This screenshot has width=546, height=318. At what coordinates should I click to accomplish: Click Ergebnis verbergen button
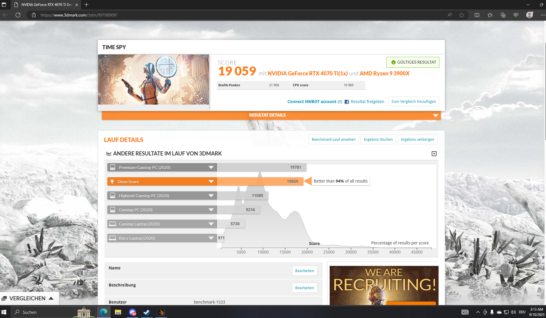418,140
